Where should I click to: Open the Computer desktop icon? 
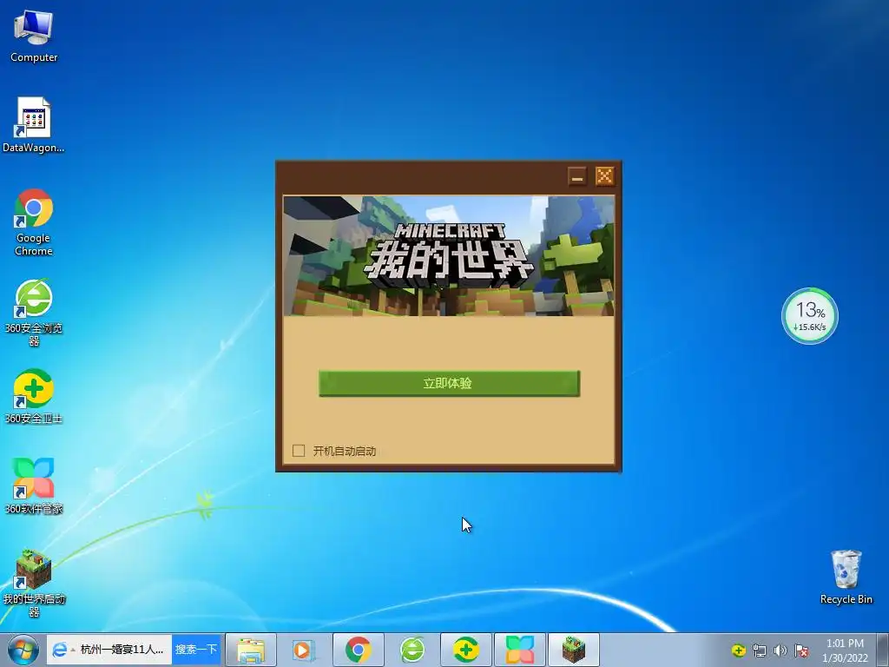34,36
